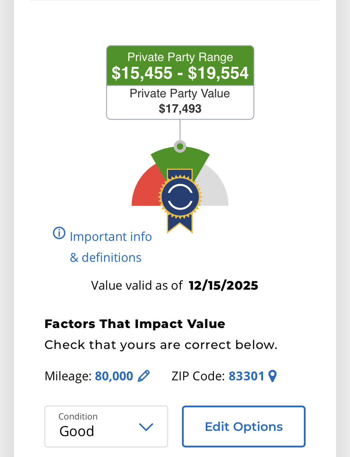Click the chevron arrow in Condition box
This screenshot has width=350, height=457.
146,427
